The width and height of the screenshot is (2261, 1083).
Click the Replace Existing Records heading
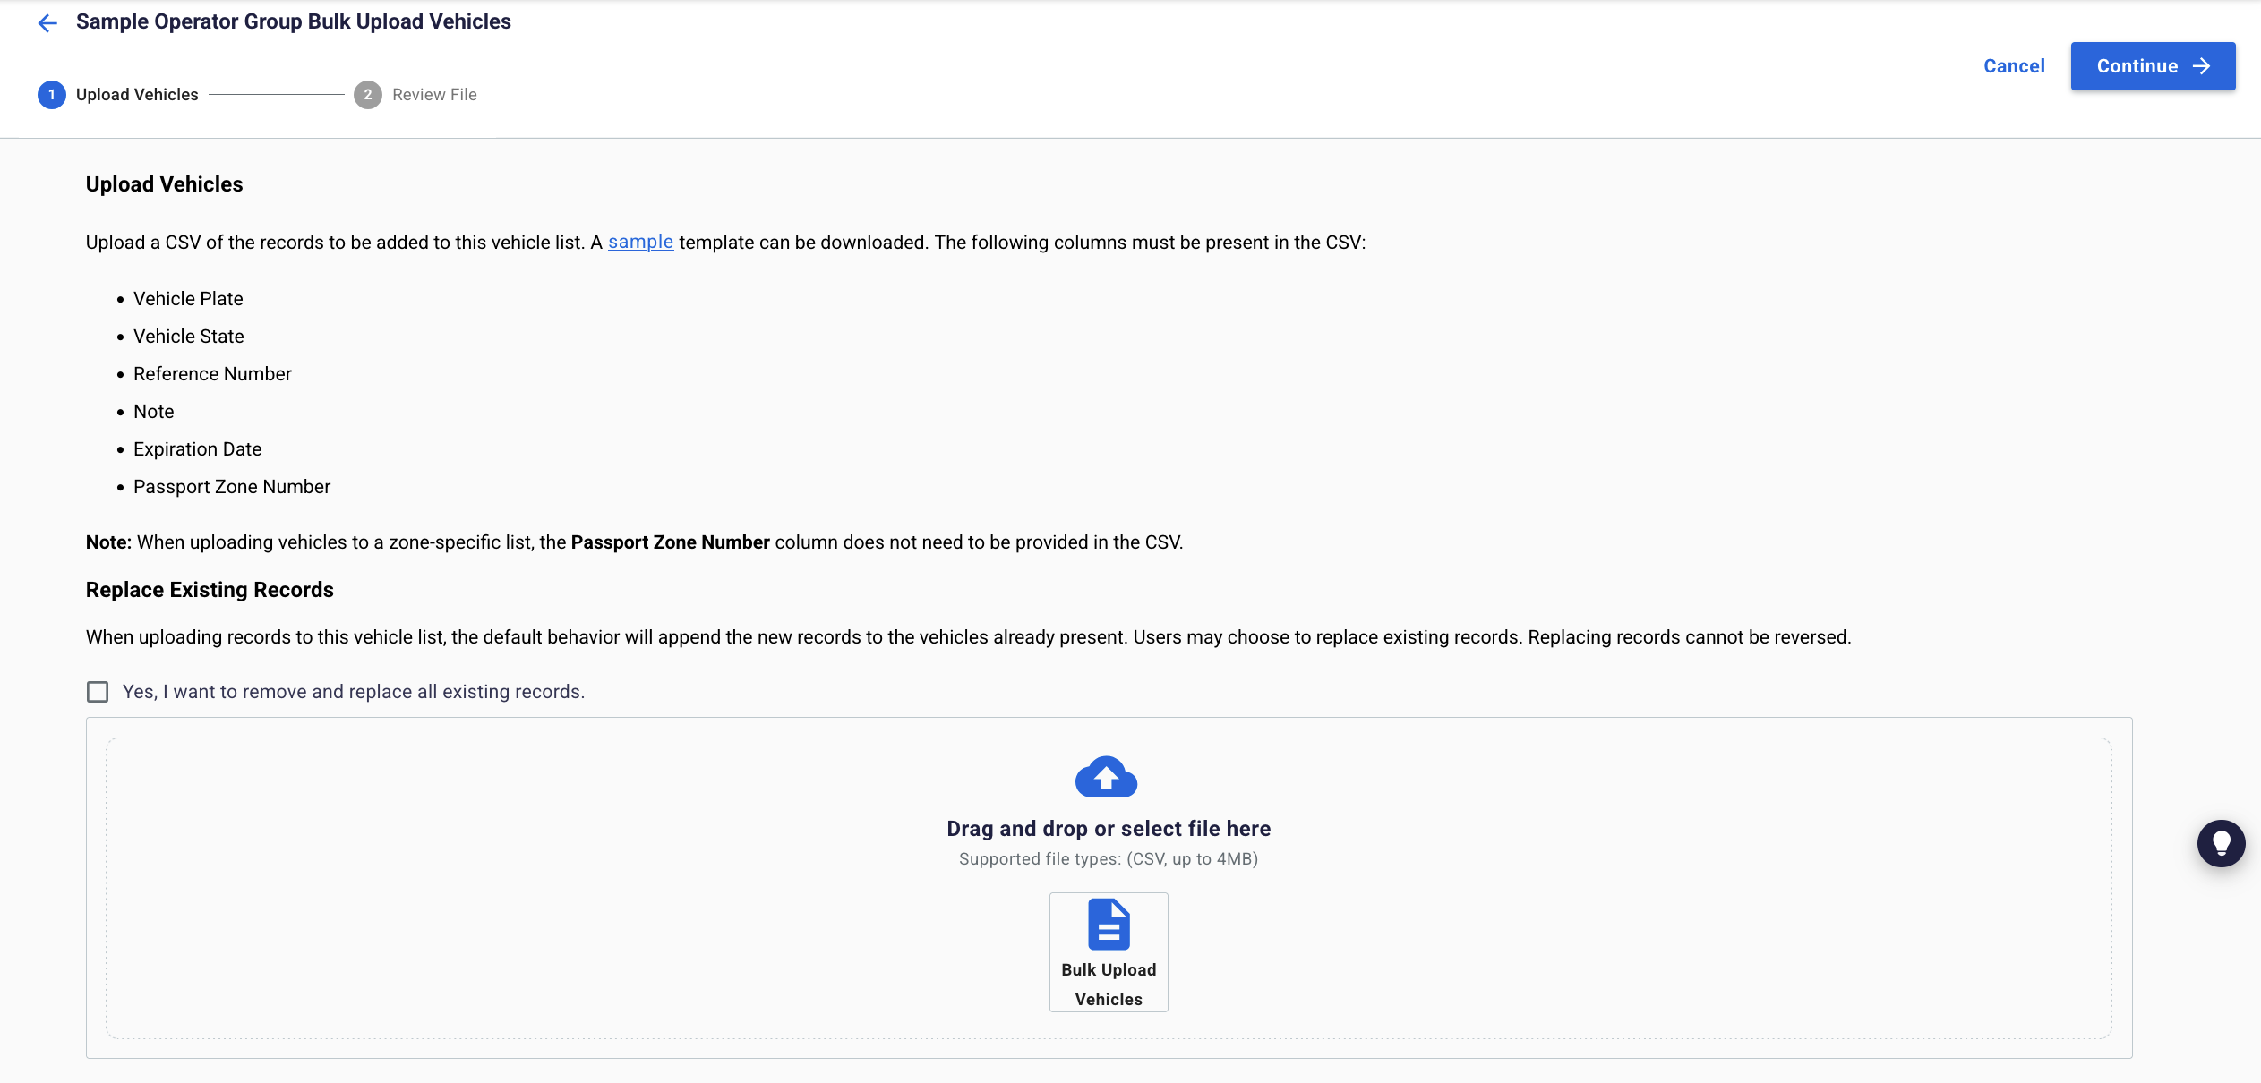(x=210, y=590)
